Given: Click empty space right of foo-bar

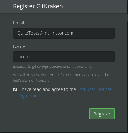Looking at the screenshot, I should click(73, 57).
